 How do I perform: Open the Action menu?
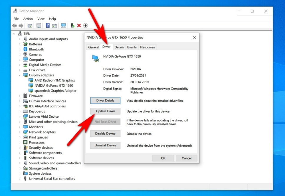(28, 19)
